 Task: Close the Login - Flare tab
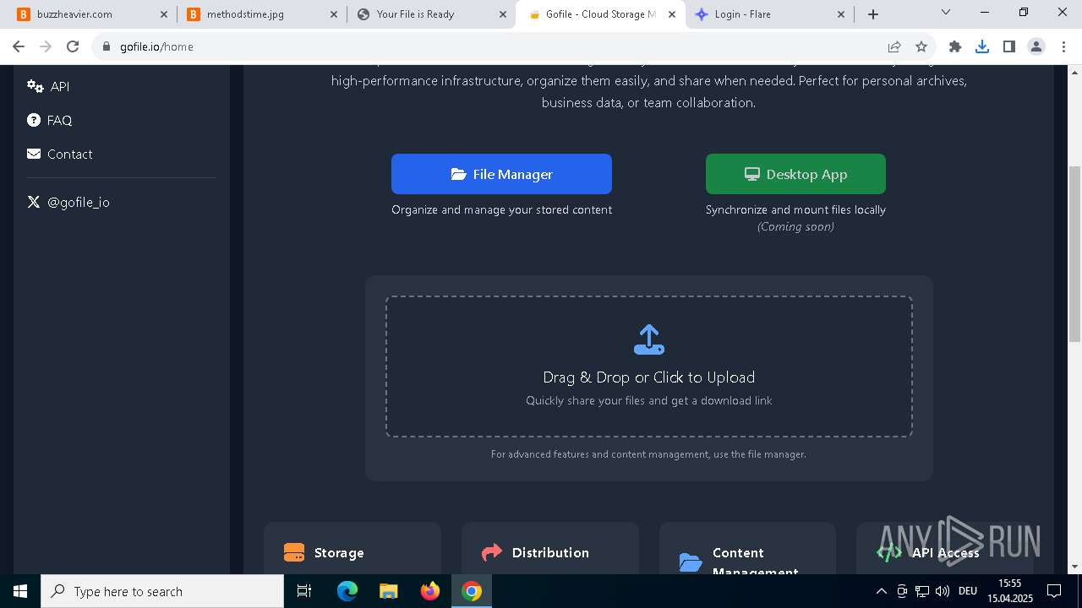[x=841, y=14]
